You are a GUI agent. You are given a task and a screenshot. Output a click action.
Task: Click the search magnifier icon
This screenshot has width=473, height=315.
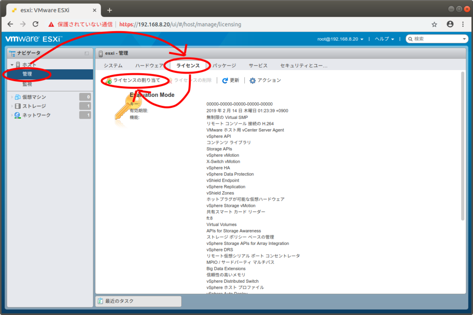[410, 39]
